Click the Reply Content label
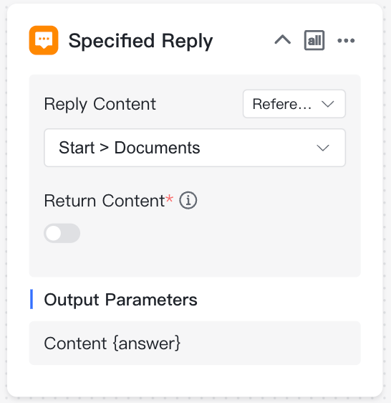Viewport: 391px width, 403px height. pos(100,104)
